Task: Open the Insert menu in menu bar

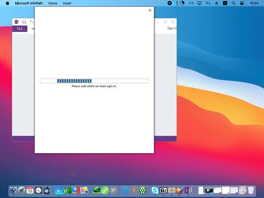Action: (x=67, y=3)
